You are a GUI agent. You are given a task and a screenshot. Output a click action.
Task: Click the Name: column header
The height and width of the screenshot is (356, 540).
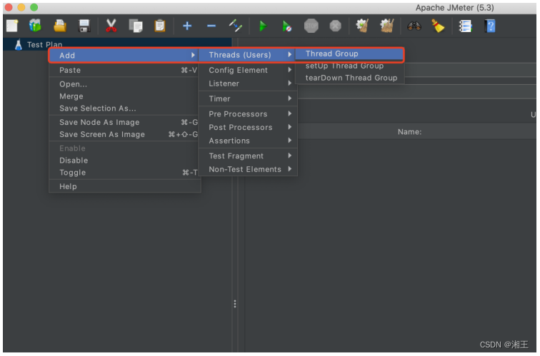pyautogui.click(x=409, y=132)
